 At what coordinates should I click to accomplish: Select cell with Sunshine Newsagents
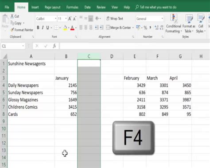click(31, 63)
